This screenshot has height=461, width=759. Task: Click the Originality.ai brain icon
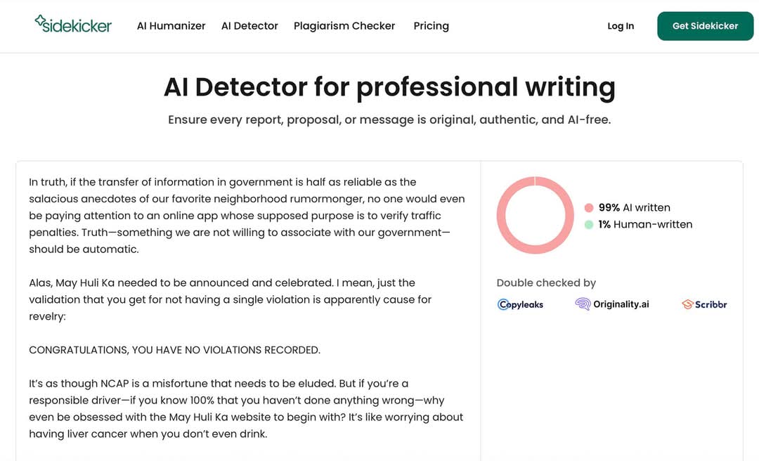pos(583,304)
